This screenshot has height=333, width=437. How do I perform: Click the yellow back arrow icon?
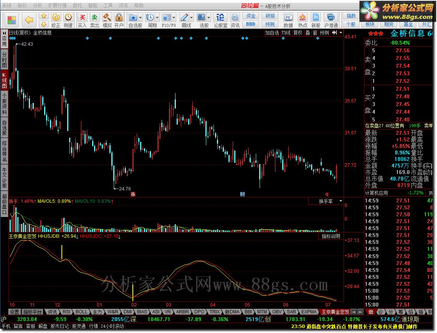coord(29,20)
